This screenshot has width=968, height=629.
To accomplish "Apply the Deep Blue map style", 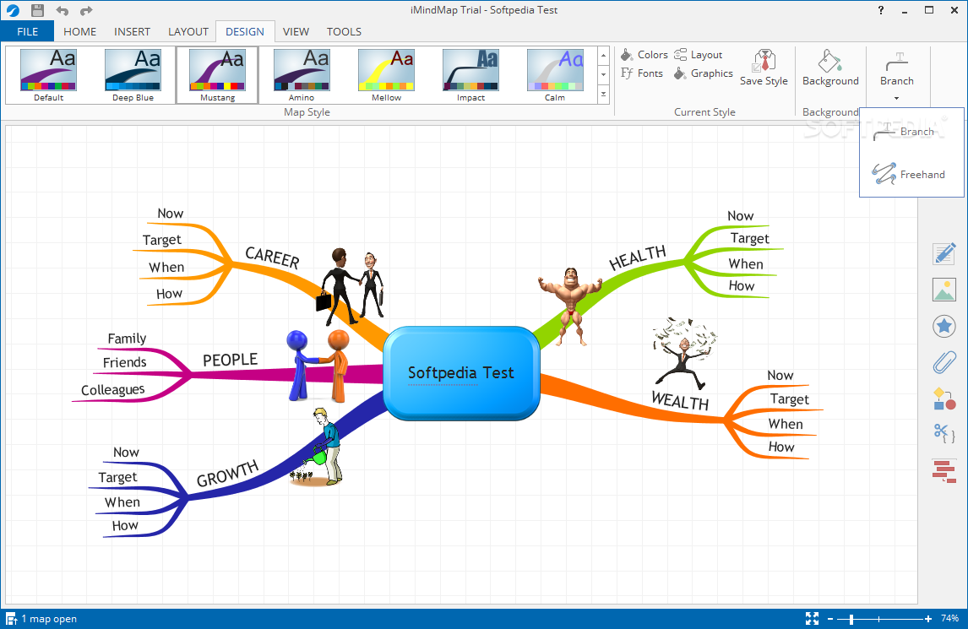I will tap(133, 74).
